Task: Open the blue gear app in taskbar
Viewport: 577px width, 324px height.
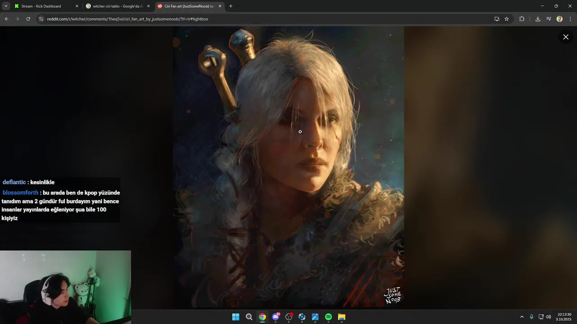Action: tap(302, 317)
